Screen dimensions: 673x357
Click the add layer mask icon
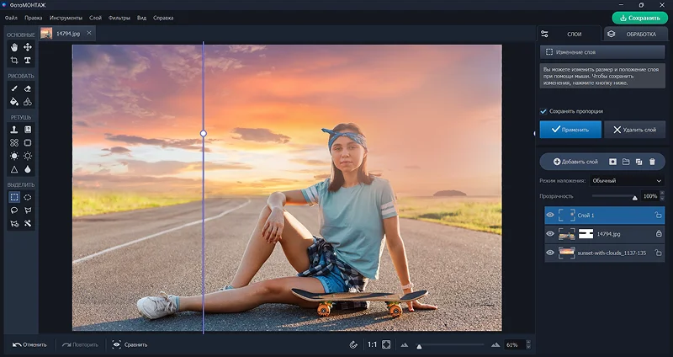click(x=613, y=162)
